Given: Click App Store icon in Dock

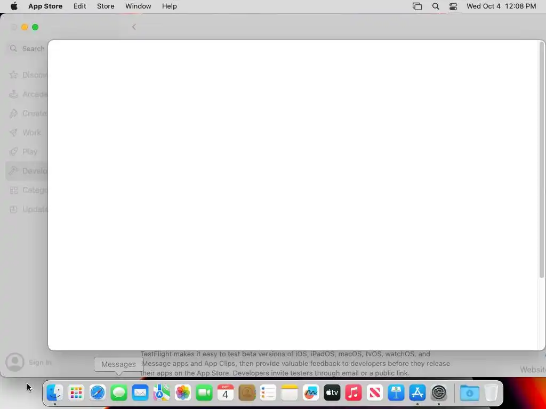Looking at the screenshot, I should point(417,393).
